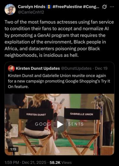Open Carolyn Hinds profile avatar
119x166 pixels.
click(x=10, y=9)
